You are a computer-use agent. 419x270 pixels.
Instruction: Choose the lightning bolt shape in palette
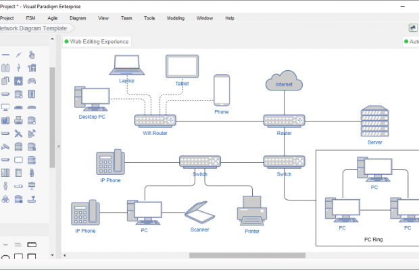(18, 67)
